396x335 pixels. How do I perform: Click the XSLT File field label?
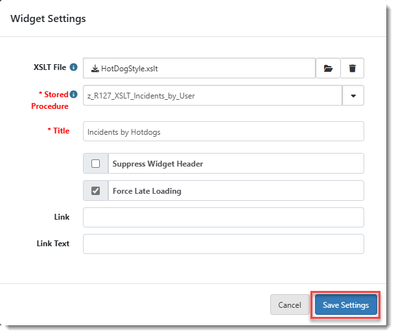pos(51,67)
